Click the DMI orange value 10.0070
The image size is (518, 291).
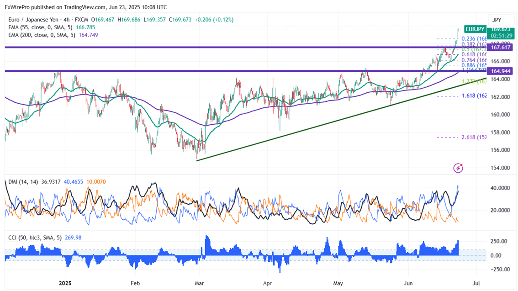(x=96, y=182)
